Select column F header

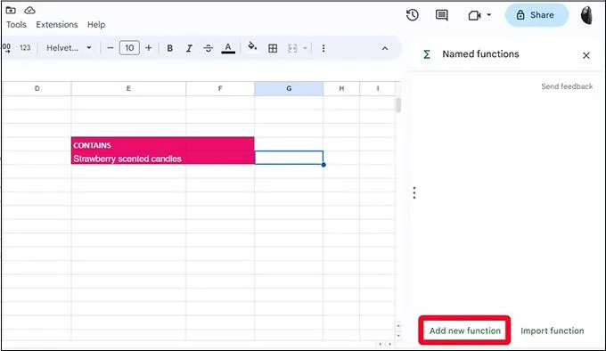[220, 88]
